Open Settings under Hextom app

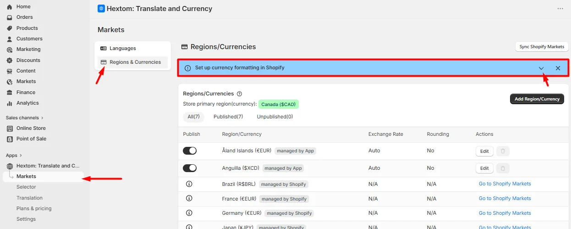(x=26, y=219)
